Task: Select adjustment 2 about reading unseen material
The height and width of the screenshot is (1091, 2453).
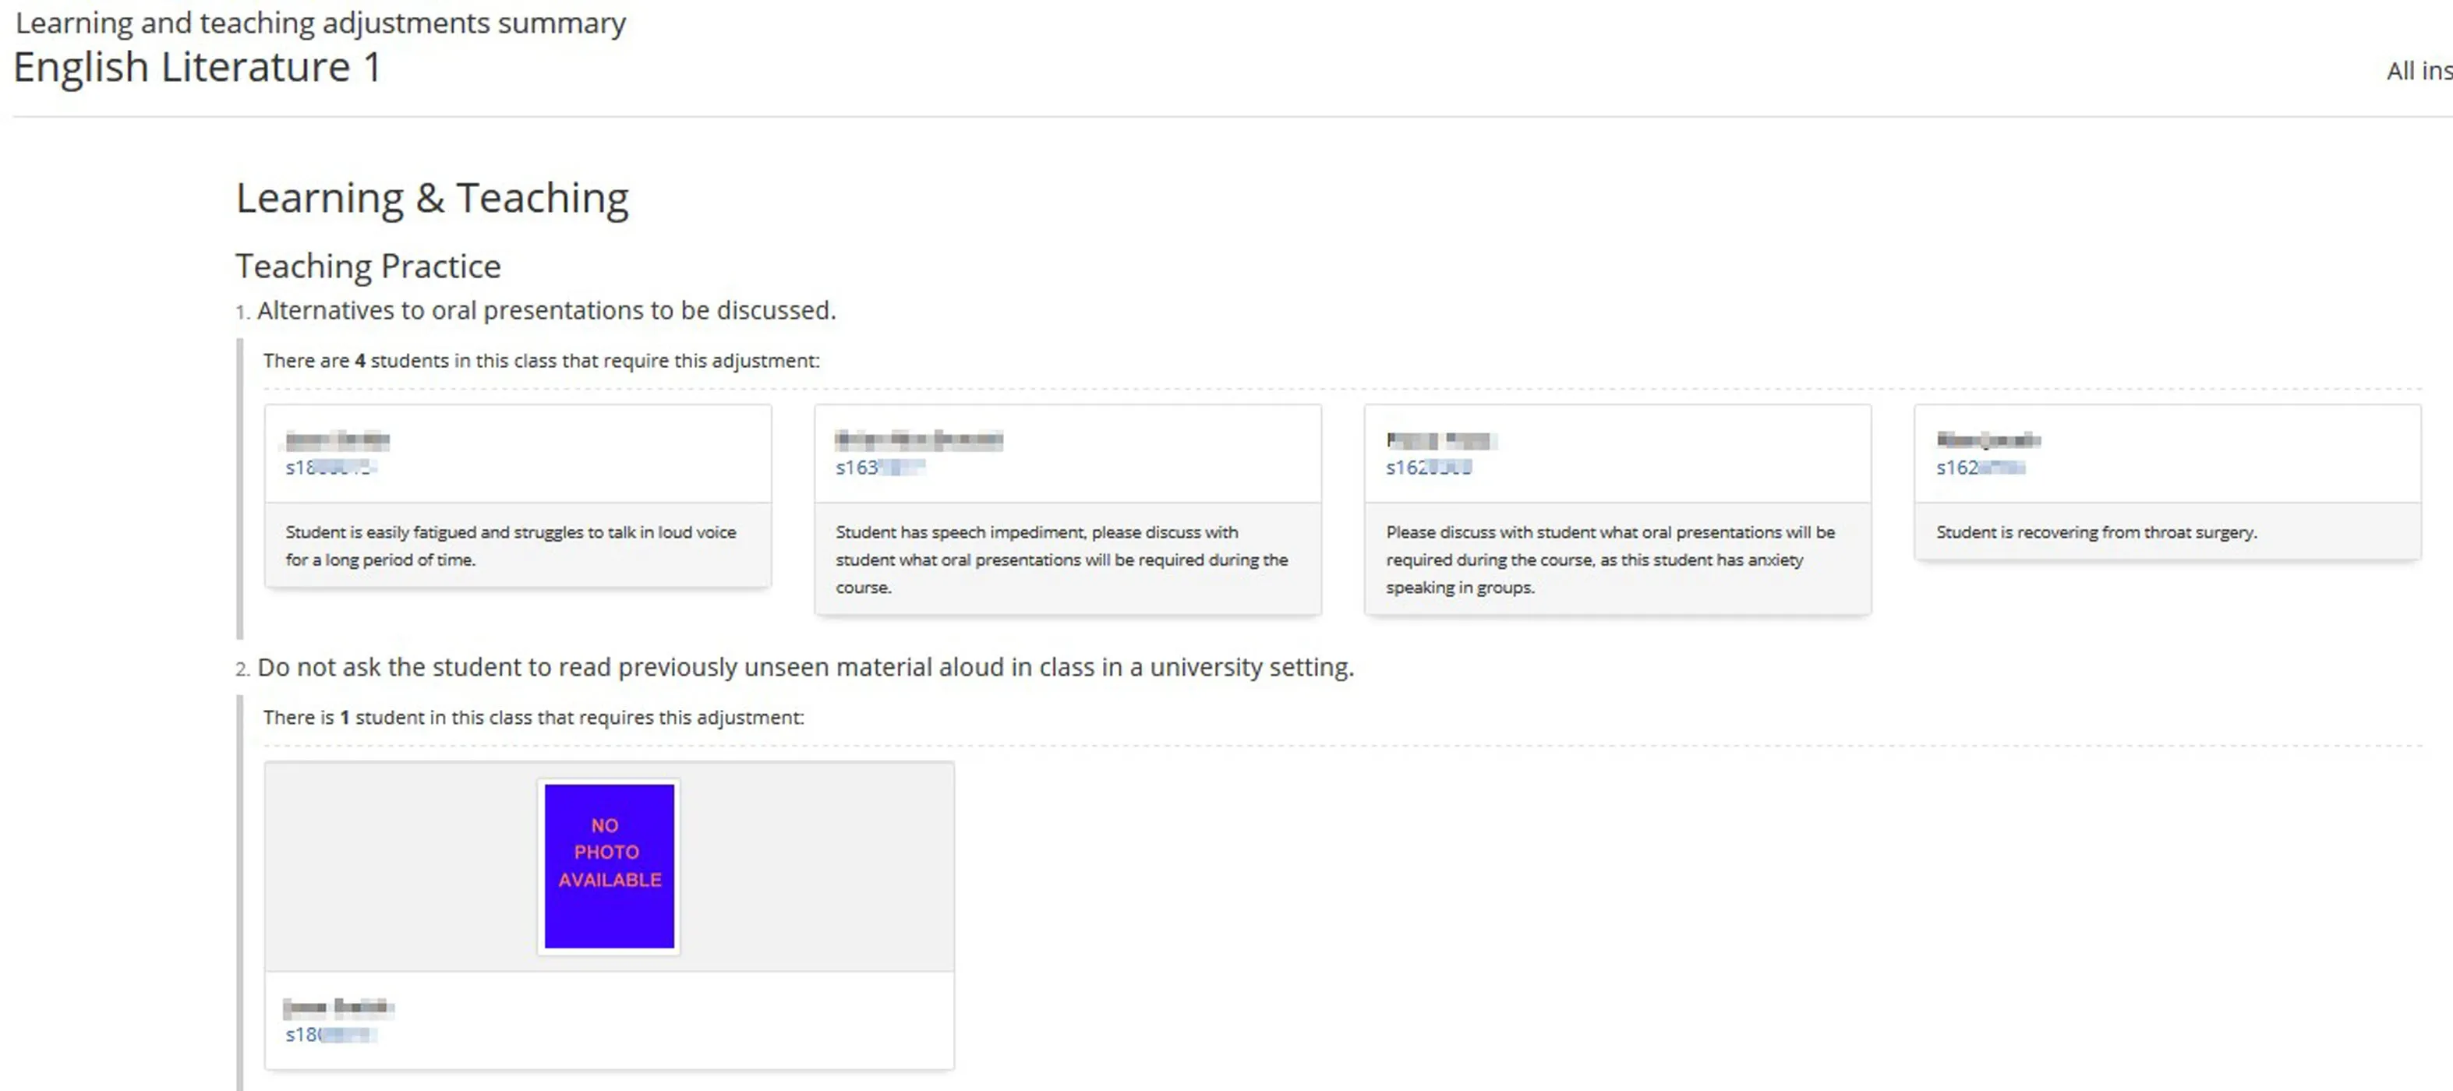Action: click(x=804, y=667)
